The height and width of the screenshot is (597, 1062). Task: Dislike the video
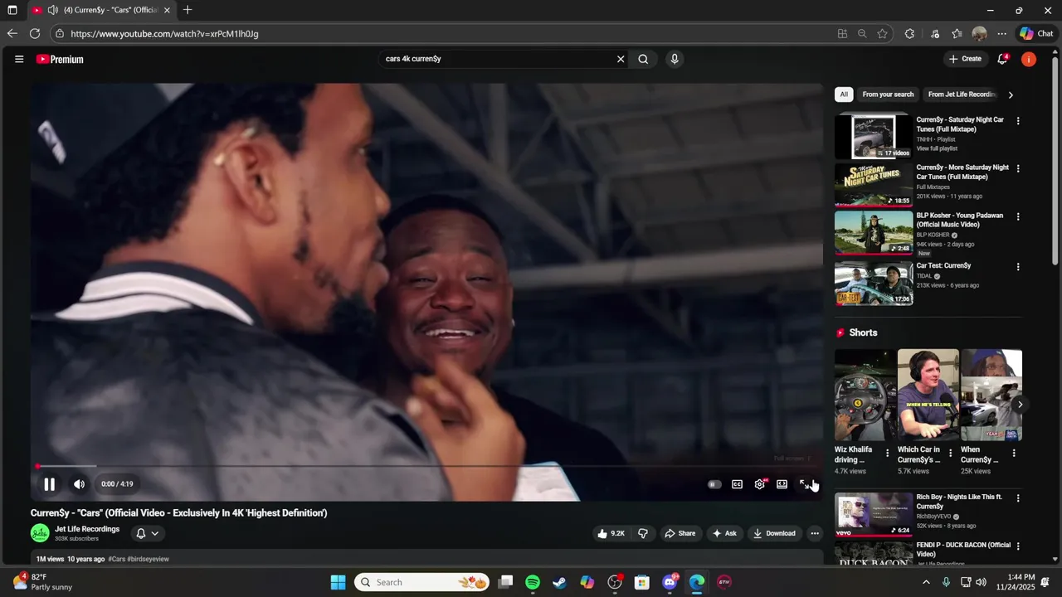[x=643, y=533]
